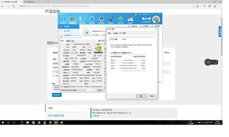Toggle DirectCompute 5.0 checkbox in GPU-Z
This screenshot has width=229, height=137.
[x=91, y=87]
